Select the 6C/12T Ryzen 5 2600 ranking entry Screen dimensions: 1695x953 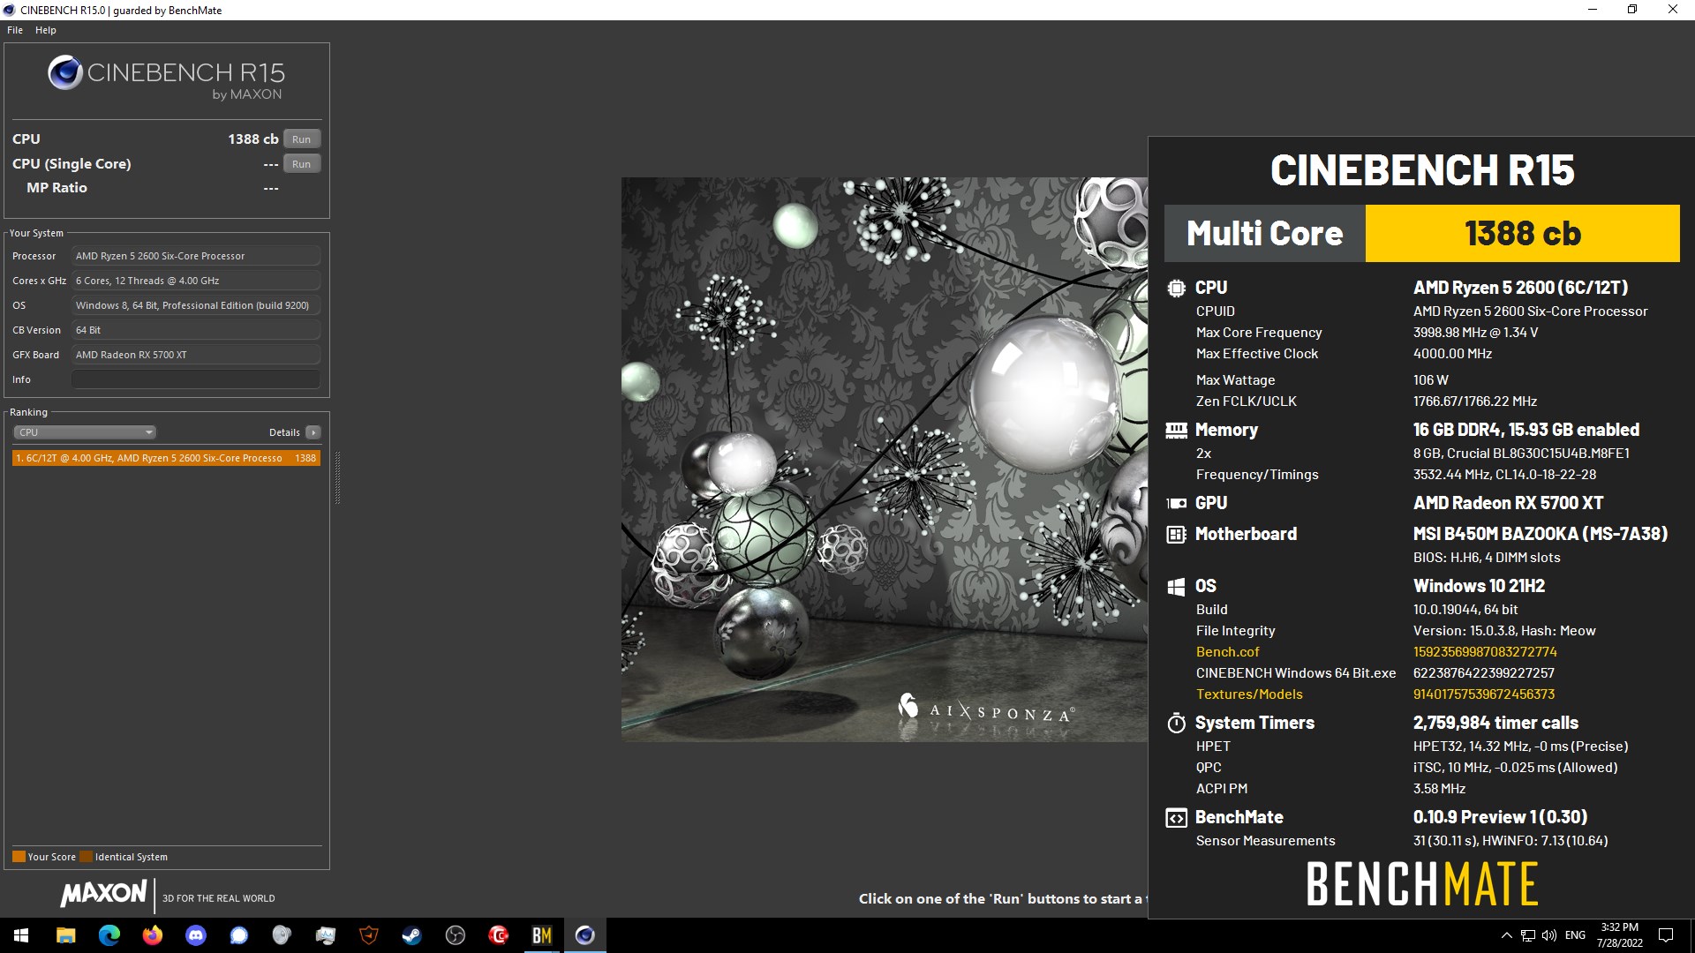tap(166, 458)
